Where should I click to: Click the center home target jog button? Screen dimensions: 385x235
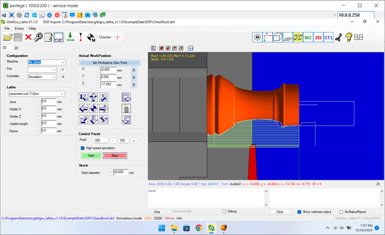tap(93, 108)
